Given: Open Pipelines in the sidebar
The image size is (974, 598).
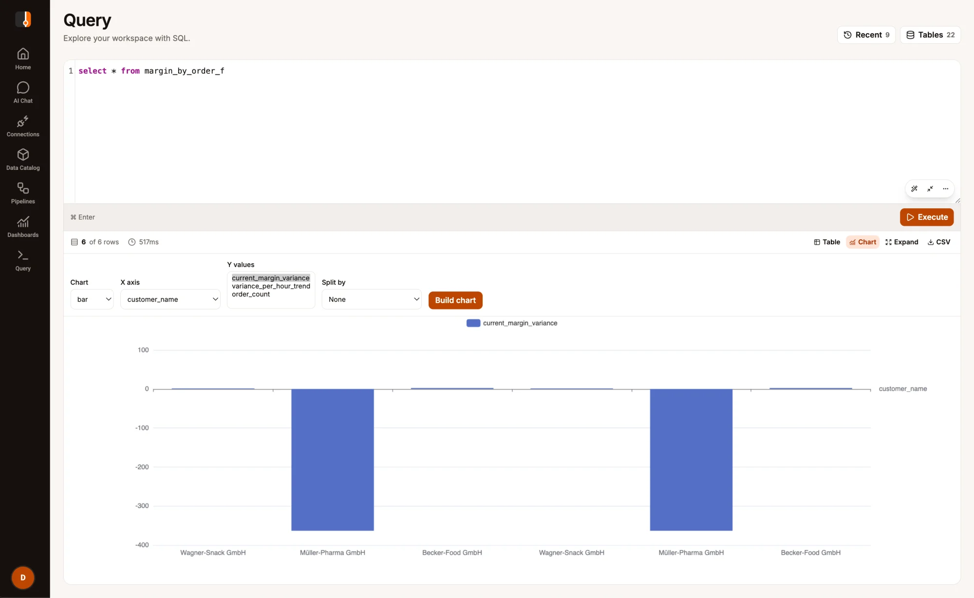Looking at the screenshot, I should (x=23, y=193).
